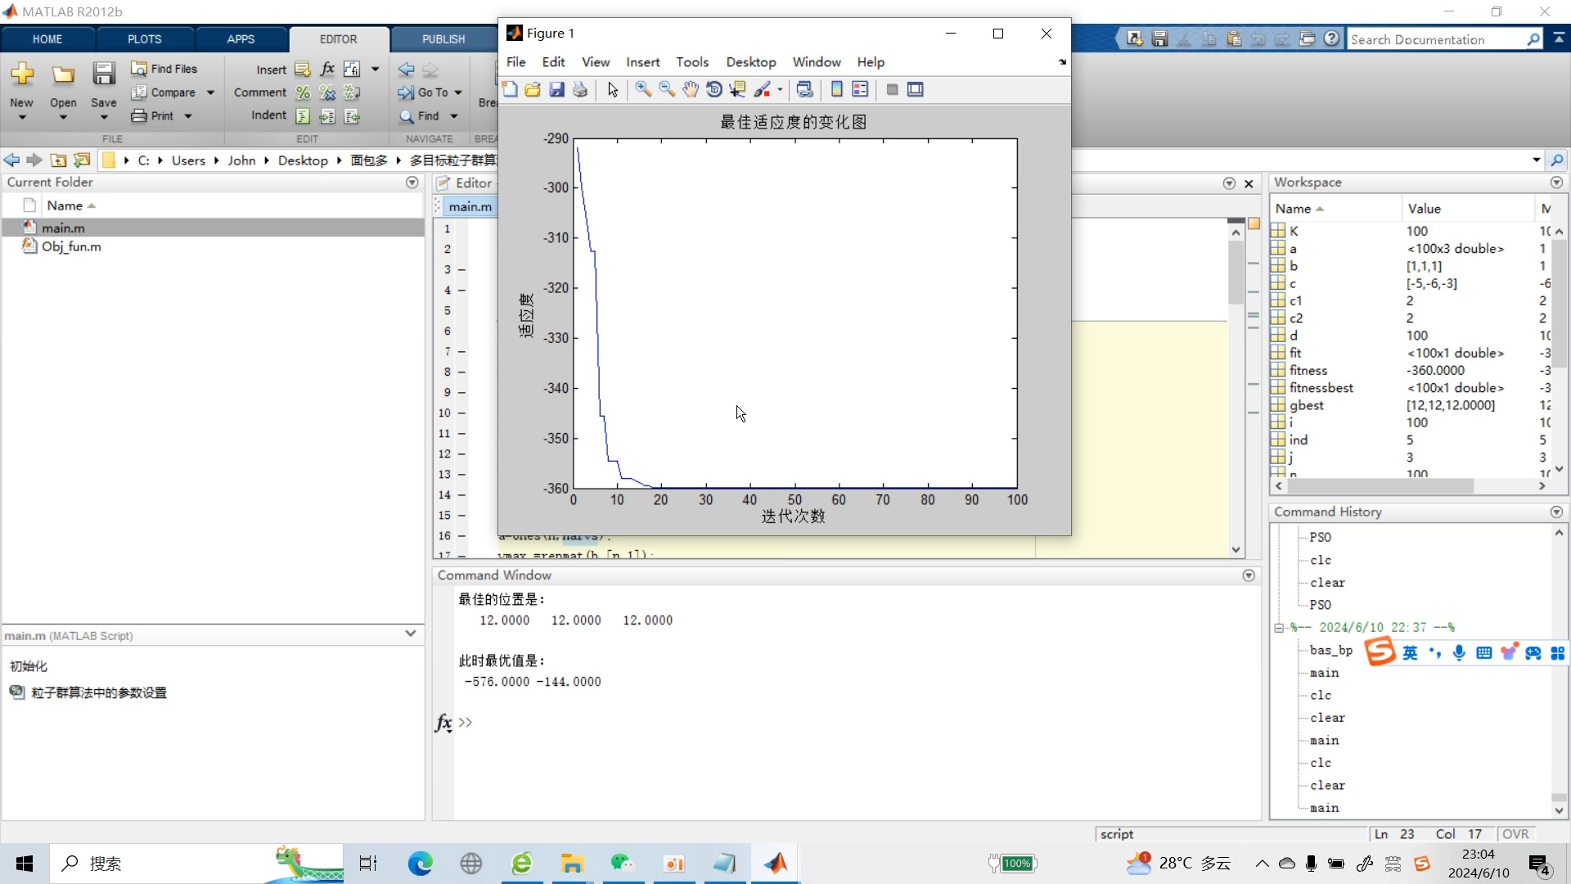Expand the Go To dropdown
This screenshot has height=884, width=1571.
click(458, 92)
